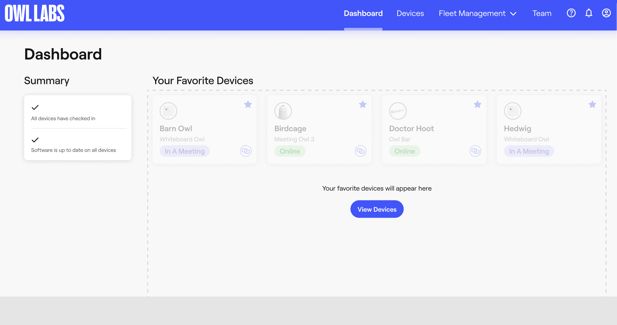
Task: Toggle favorite star on Barn Owl
Action: click(x=248, y=105)
